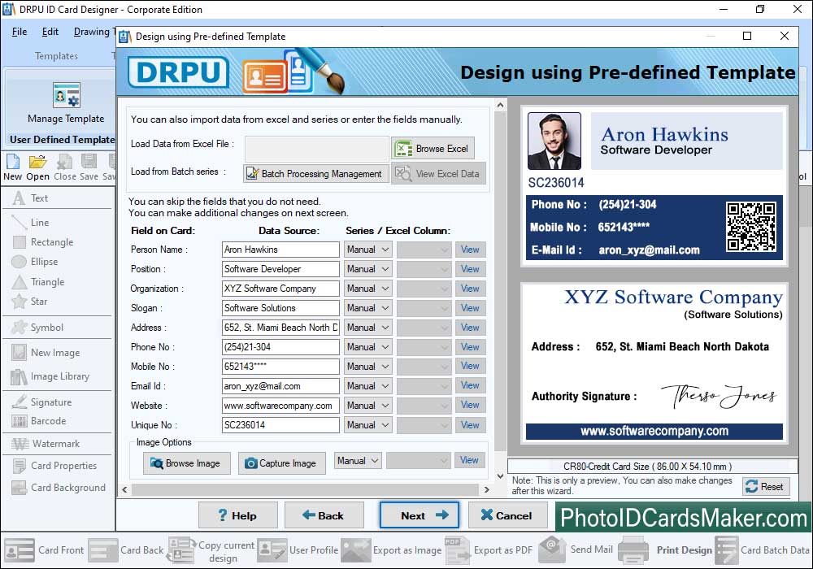Click Batch Processing Management button

click(315, 174)
